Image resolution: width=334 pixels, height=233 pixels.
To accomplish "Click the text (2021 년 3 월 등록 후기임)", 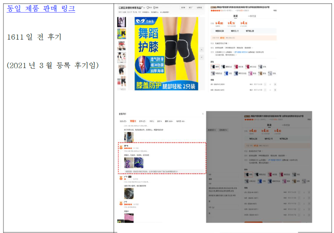I will [53, 65].
